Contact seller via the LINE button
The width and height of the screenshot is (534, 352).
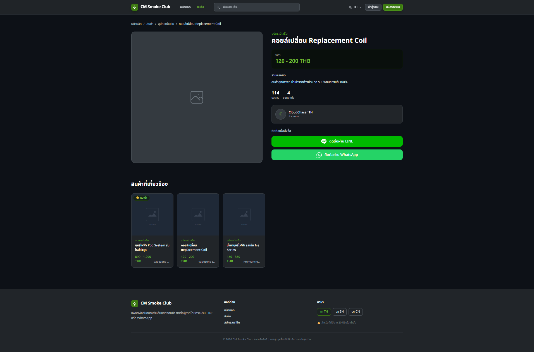pyautogui.click(x=337, y=141)
